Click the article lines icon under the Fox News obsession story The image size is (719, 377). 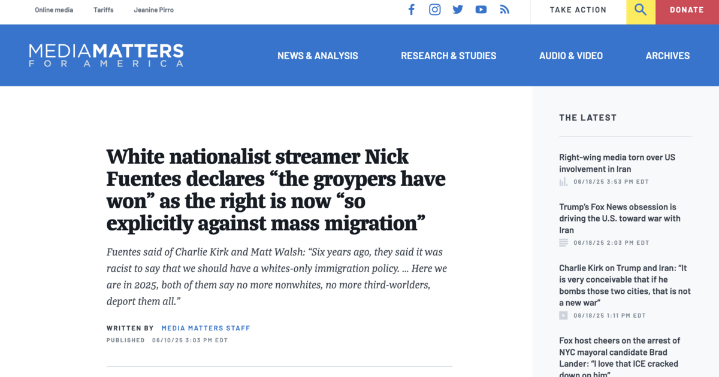point(563,243)
